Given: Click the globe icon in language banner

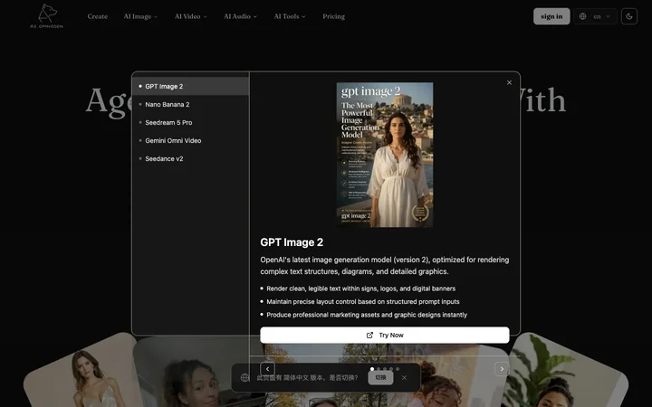Looking at the screenshot, I should [244, 377].
